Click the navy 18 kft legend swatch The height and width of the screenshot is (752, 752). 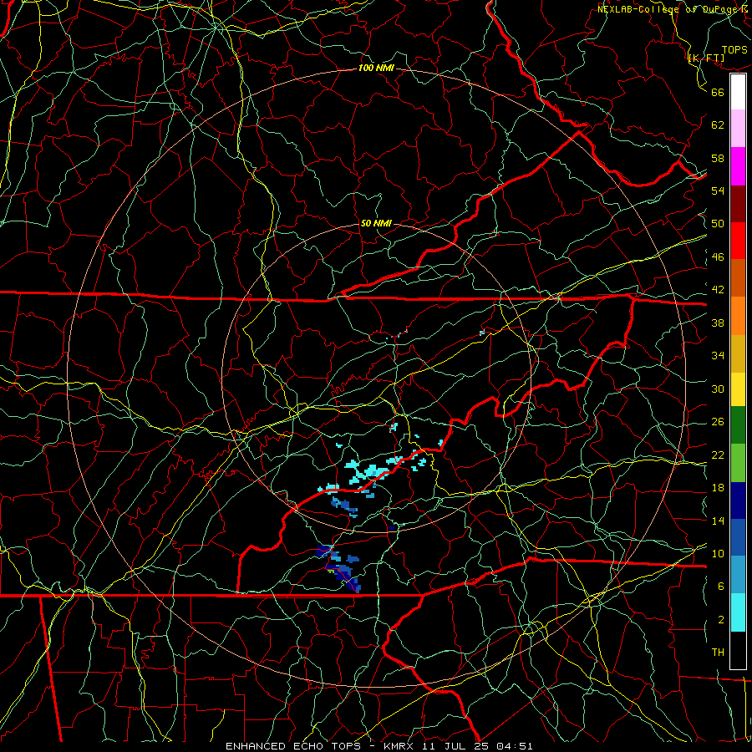(738, 500)
